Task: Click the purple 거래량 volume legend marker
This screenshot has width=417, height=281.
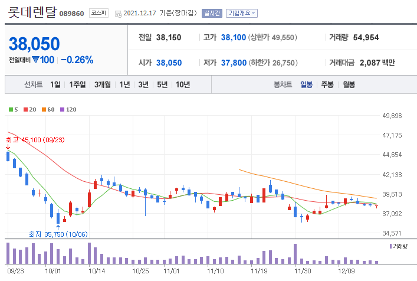Action: (390, 246)
